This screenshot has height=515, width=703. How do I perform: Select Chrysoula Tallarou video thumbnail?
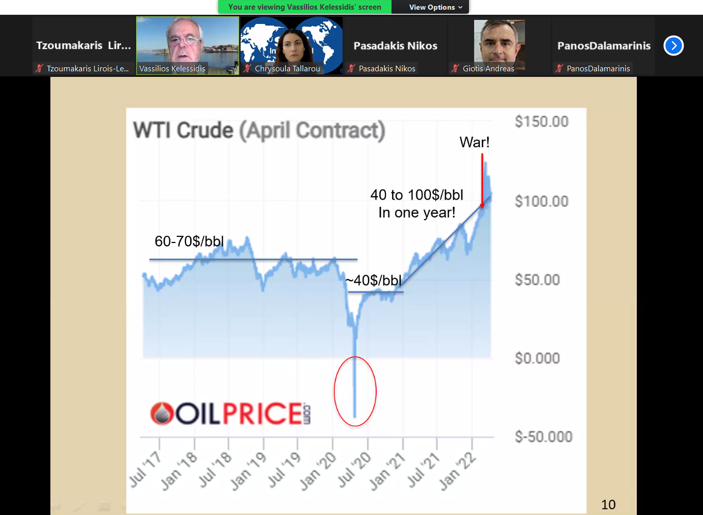click(x=292, y=46)
